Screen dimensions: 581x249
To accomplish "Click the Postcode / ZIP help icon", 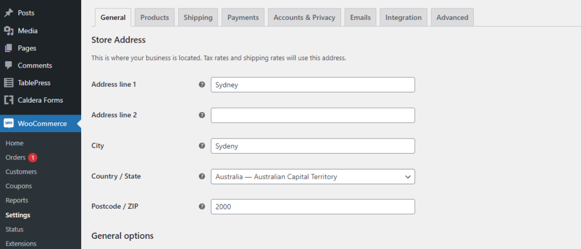I will point(202,207).
